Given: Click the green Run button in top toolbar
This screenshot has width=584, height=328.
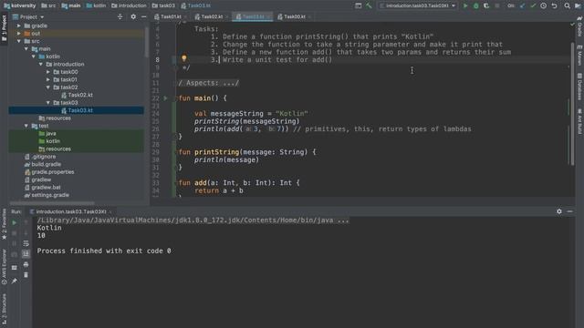Looking at the screenshot, I should point(465,6).
